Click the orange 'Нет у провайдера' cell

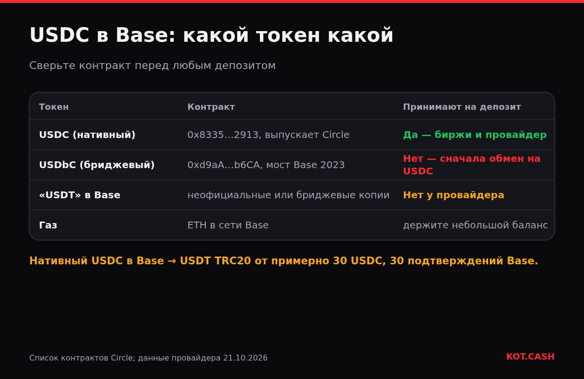click(454, 195)
